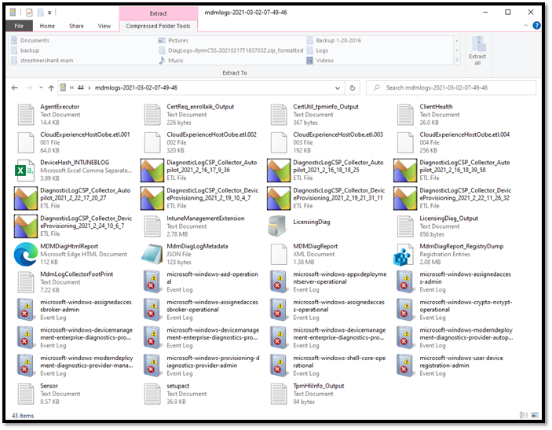Image resolution: width=552 pixels, height=430 pixels.
Task: Select microsoft-windows-user device registration-admin file name
Action: (x=461, y=362)
